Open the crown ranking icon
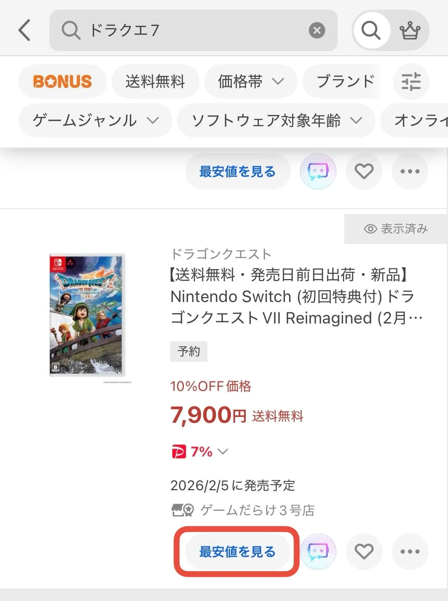The width and height of the screenshot is (448, 601). [410, 30]
